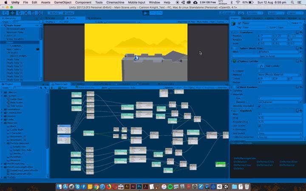This screenshot has width=306, height=191.
Task: Toggle the Use Gravity checkbox
Action: (259, 126)
